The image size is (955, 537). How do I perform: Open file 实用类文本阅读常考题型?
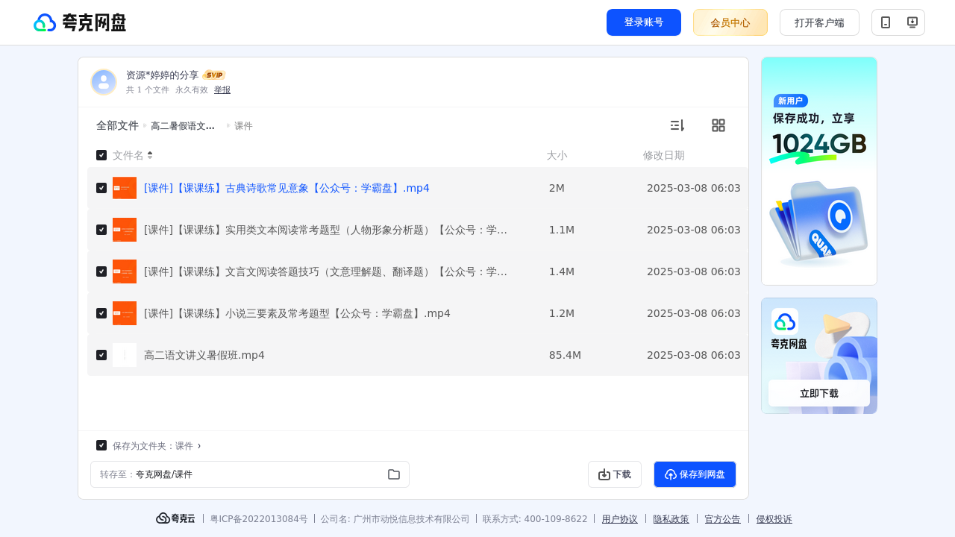pyautogui.click(x=326, y=230)
